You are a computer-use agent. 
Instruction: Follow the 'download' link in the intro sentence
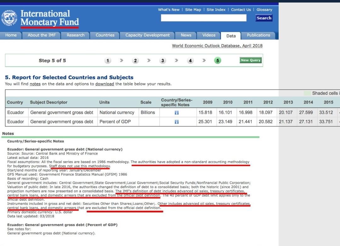(105, 84)
